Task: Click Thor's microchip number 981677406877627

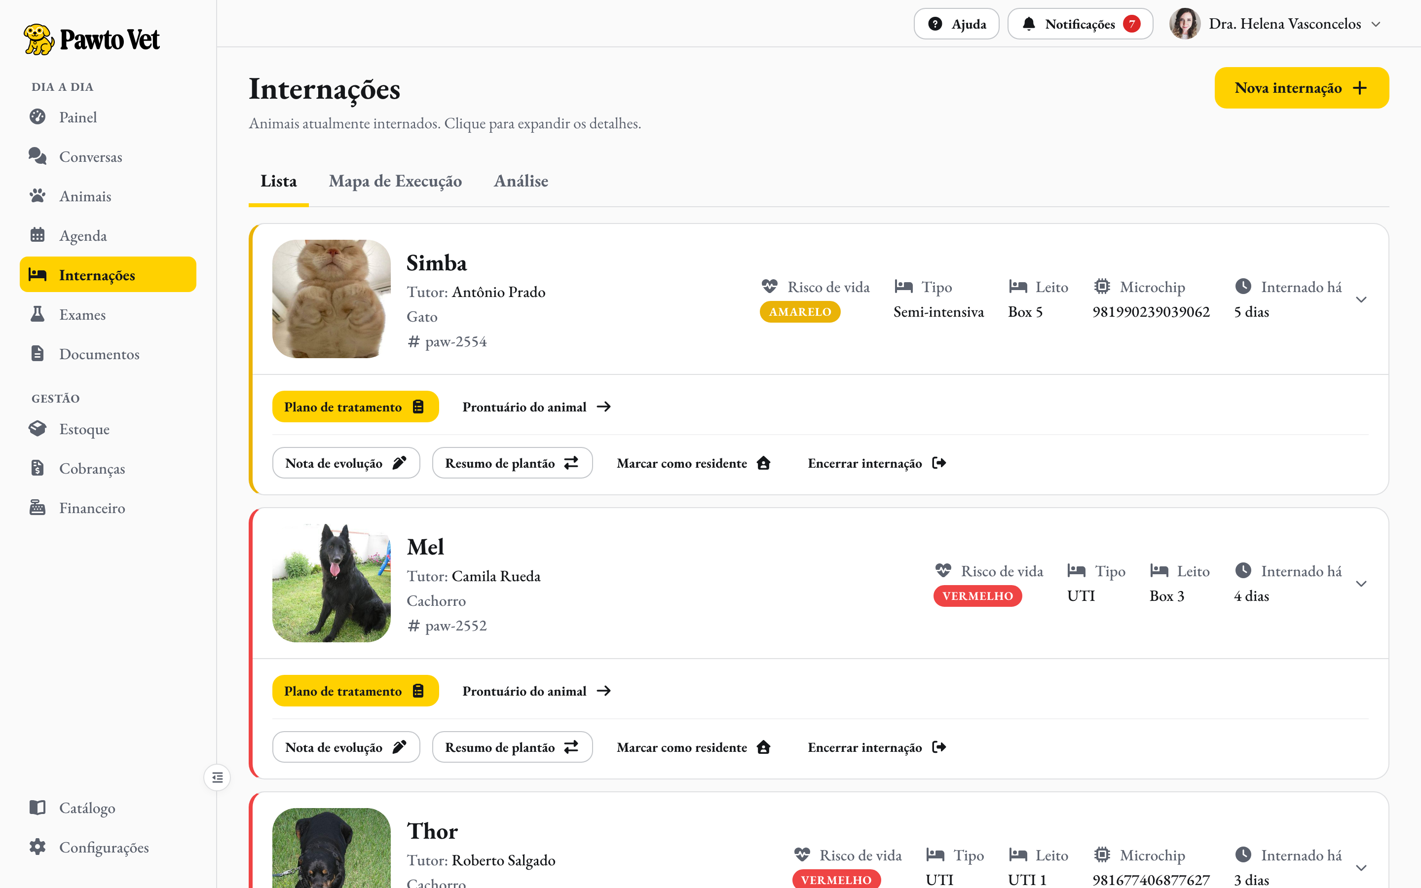Action: pyautogui.click(x=1151, y=880)
